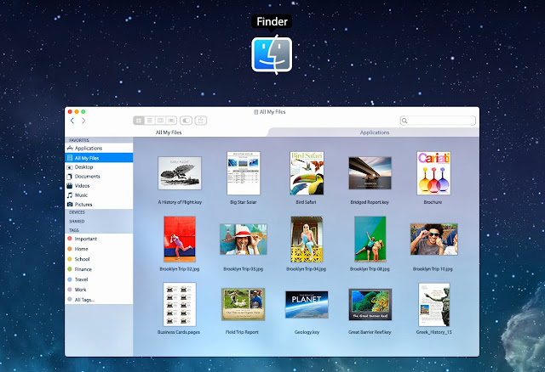Image resolution: width=545 pixels, height=372 pixels.
Task: Switch to cover flow view
Action: point(171,121)
